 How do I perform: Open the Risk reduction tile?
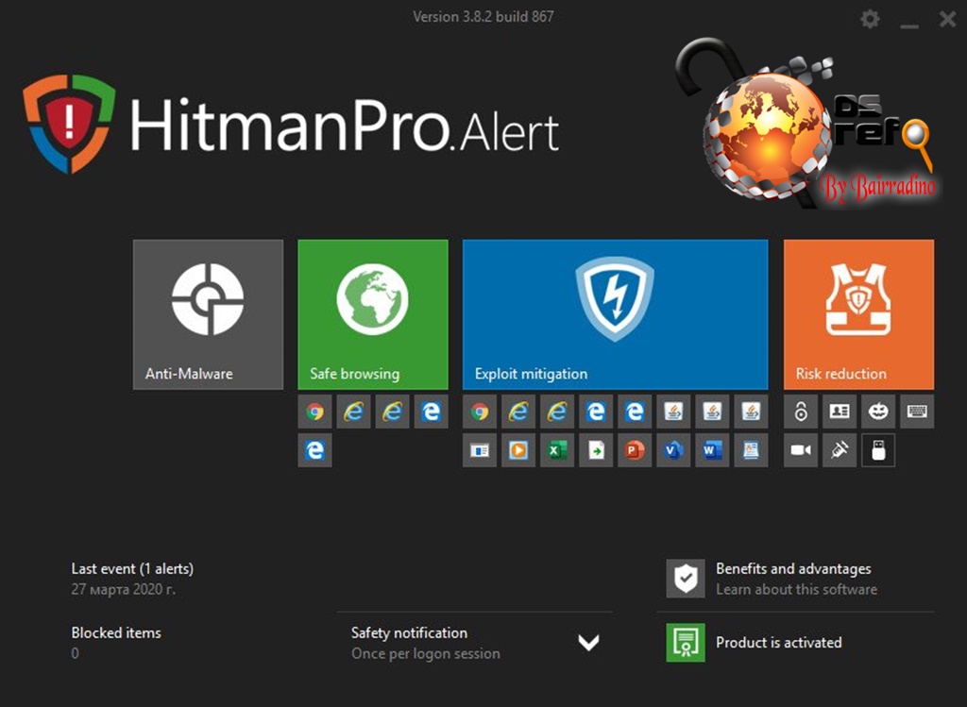pyautogui.click(x=858, y=314)
